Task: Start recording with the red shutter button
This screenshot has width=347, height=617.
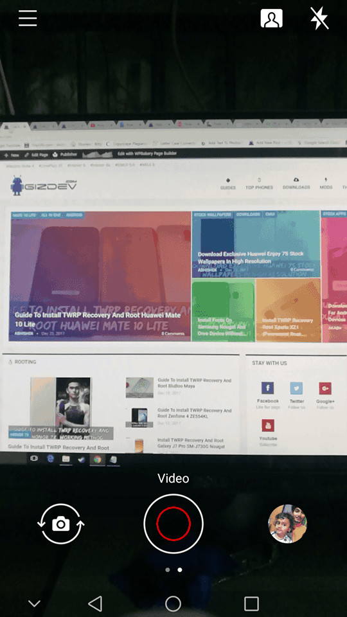Action: tap(173, 524)
